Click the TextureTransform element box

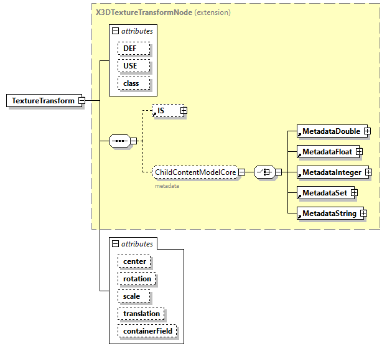[x=42, y=101]
